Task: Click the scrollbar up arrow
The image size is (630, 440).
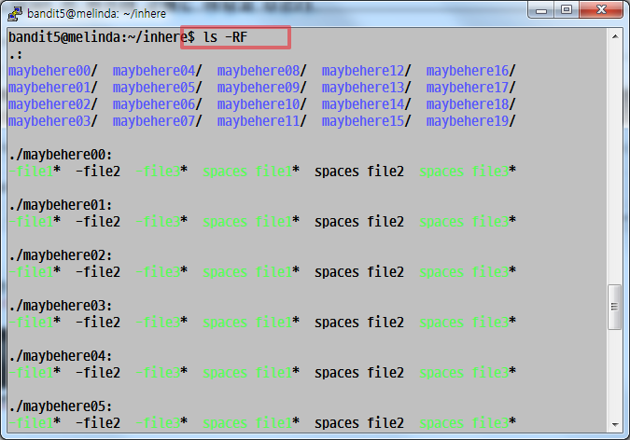Action: (615, 37)
